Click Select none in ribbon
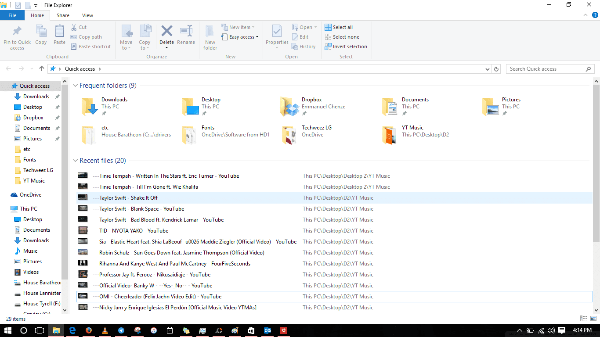The width and height of the screenshot is (600, 337). coord(342,37)
